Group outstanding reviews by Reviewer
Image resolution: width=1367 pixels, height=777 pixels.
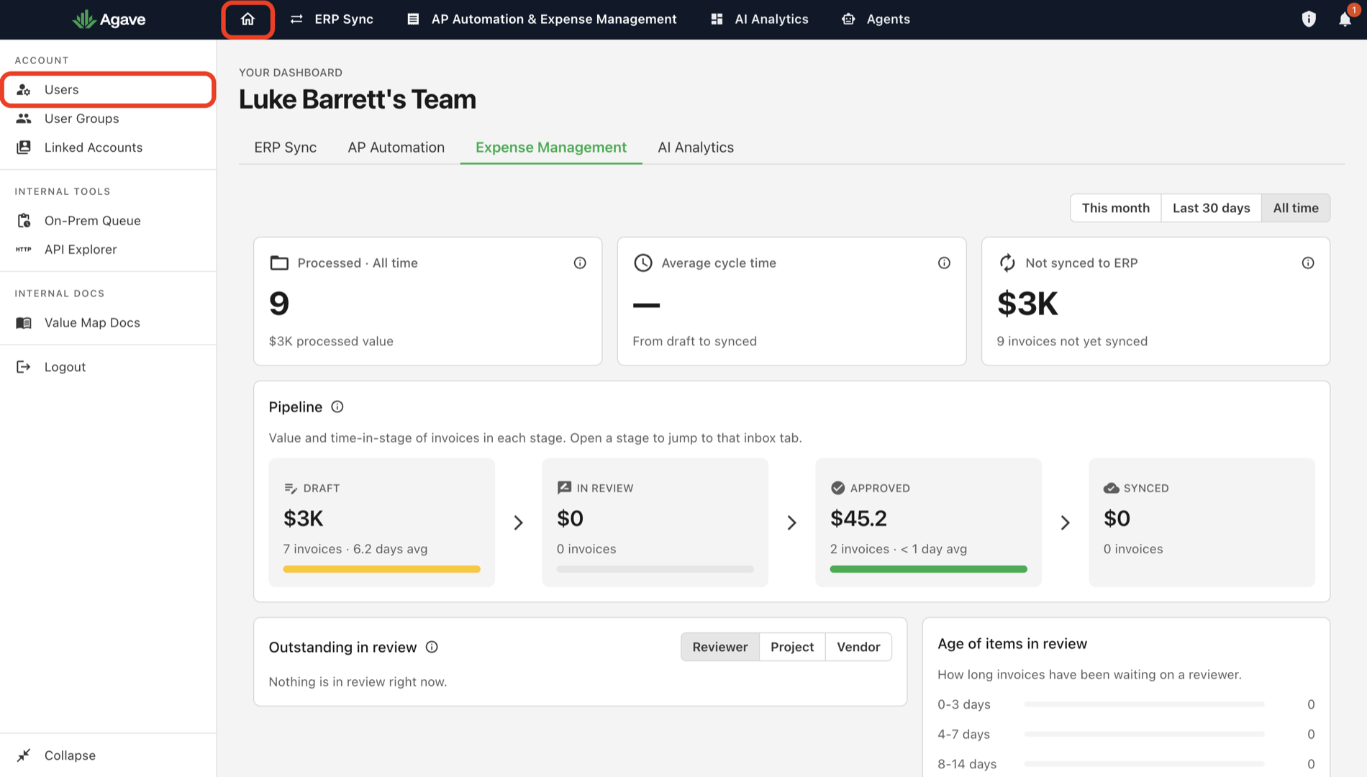[719, 647]
